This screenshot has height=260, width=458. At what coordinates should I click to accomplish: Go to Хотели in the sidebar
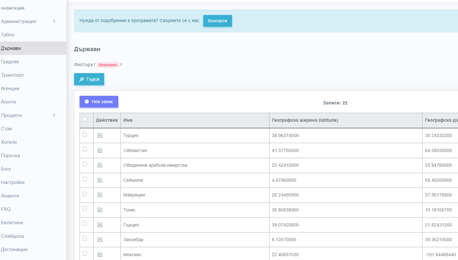coord(9,142)
